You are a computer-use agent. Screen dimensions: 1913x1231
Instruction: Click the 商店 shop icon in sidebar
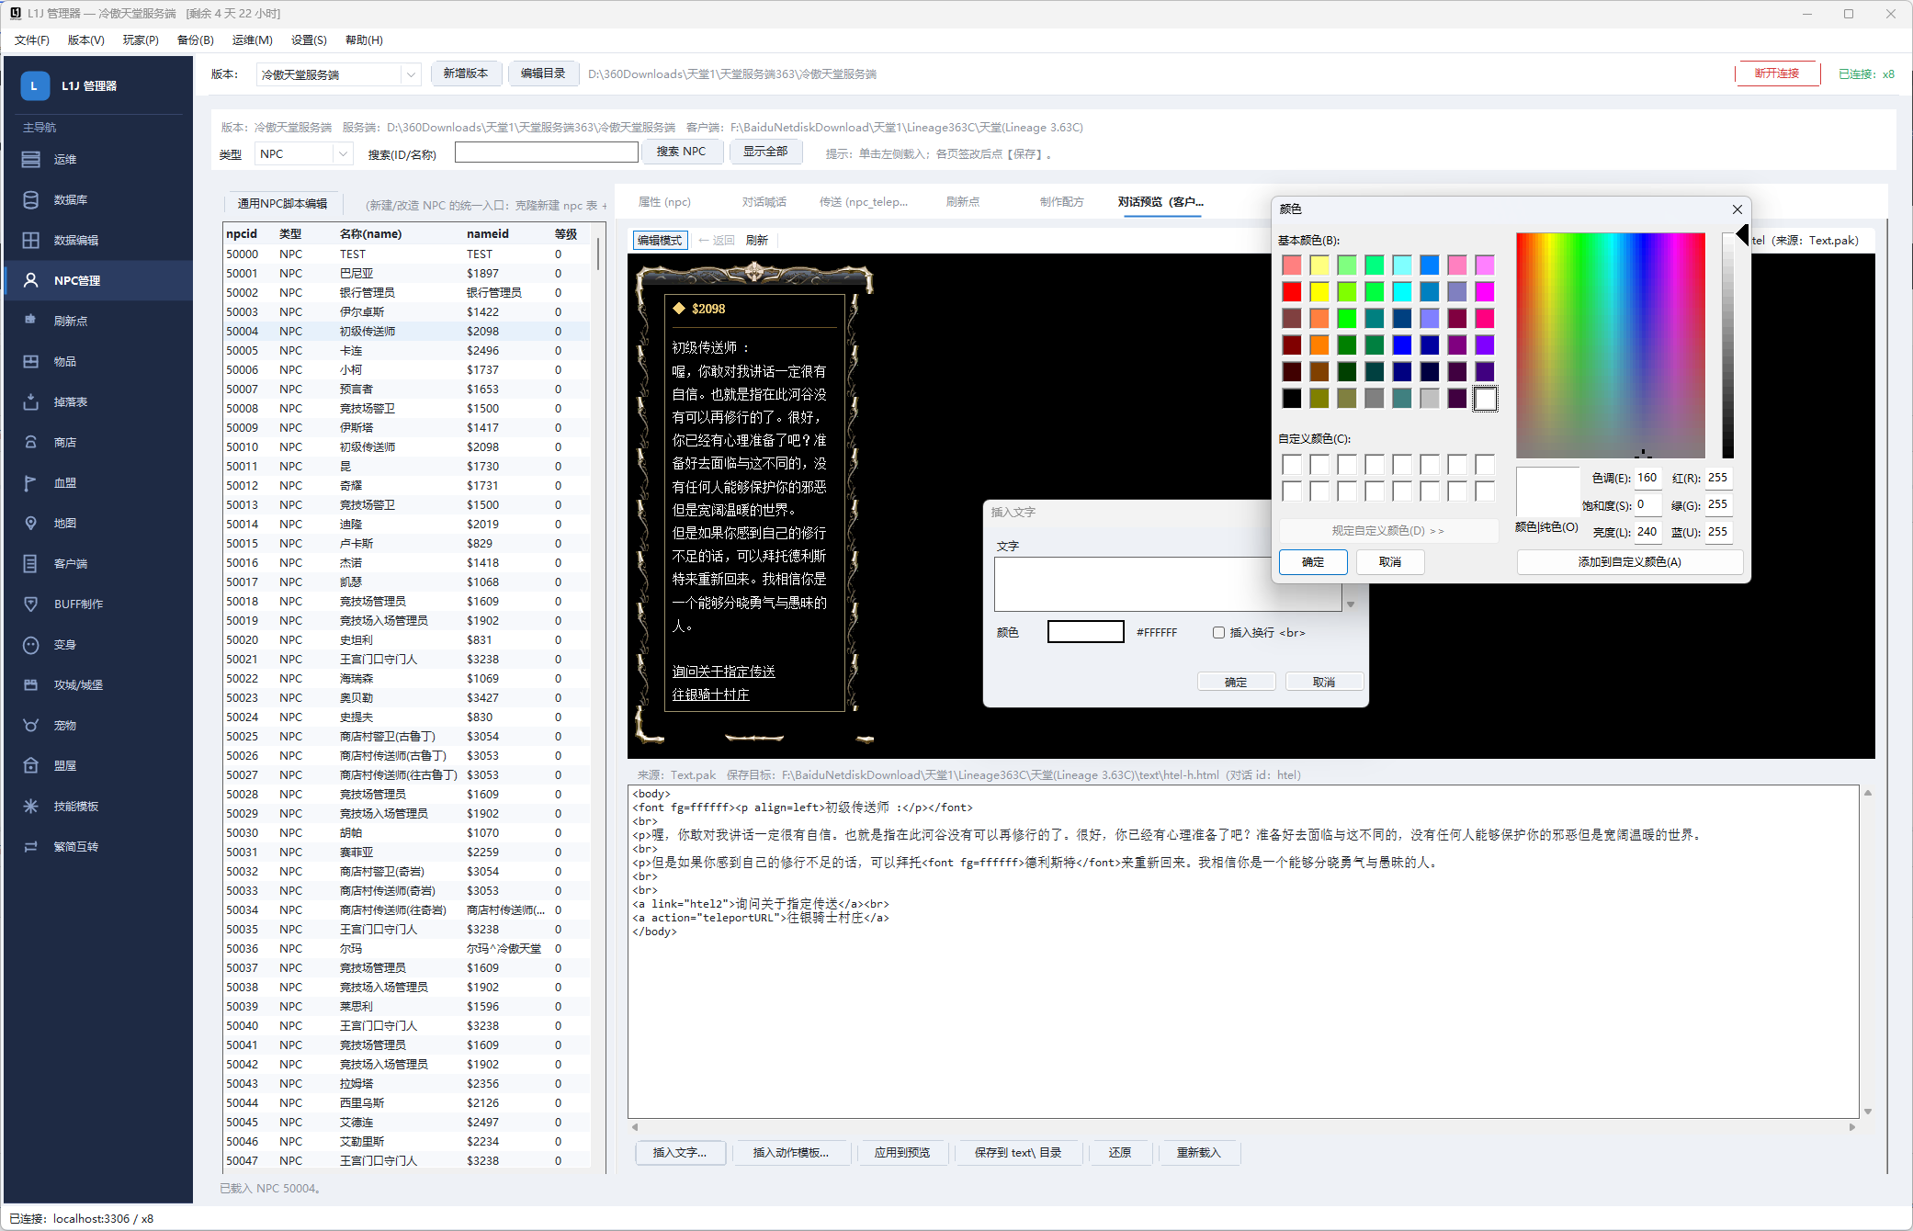pyautogui.click(x=31, y=442)
